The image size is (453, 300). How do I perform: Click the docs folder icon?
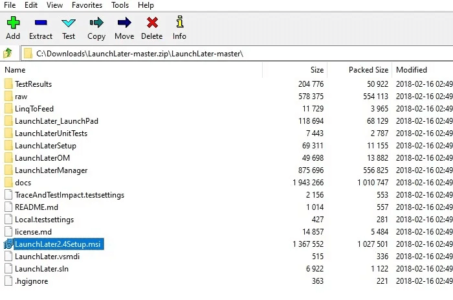click(8, 183)
